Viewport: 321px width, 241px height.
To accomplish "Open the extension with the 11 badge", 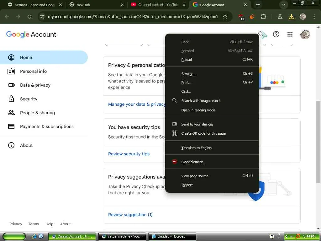I will (x=241, y=17).
